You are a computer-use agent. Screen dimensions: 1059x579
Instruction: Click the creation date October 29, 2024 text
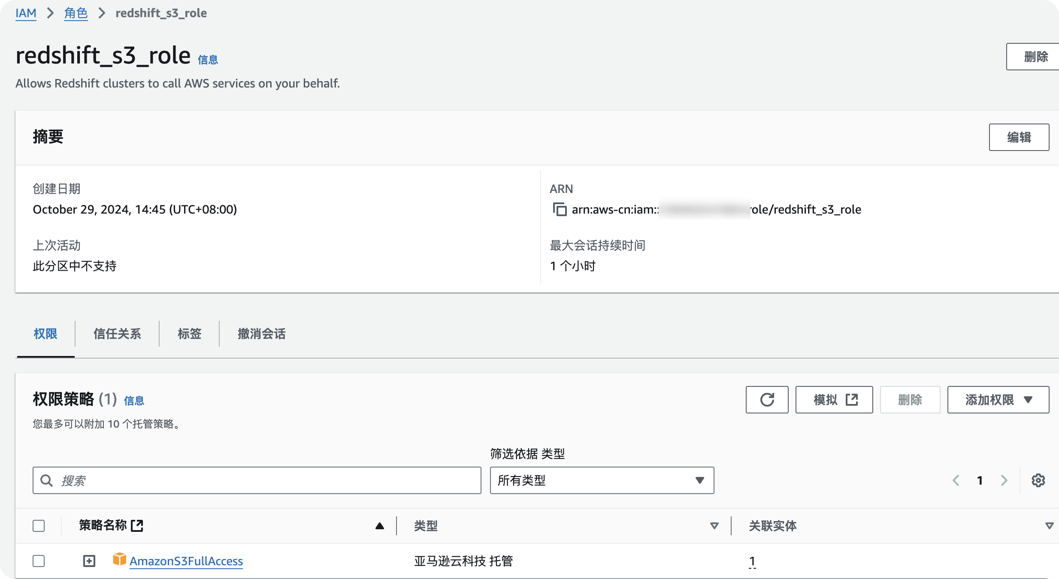[x=135, y=209]
